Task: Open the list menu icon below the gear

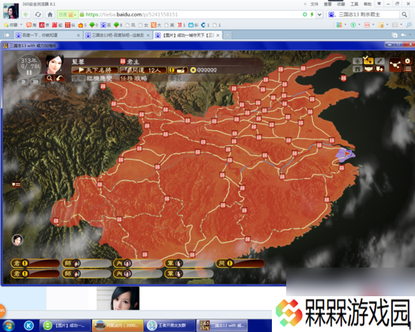Action: (407, 69)
